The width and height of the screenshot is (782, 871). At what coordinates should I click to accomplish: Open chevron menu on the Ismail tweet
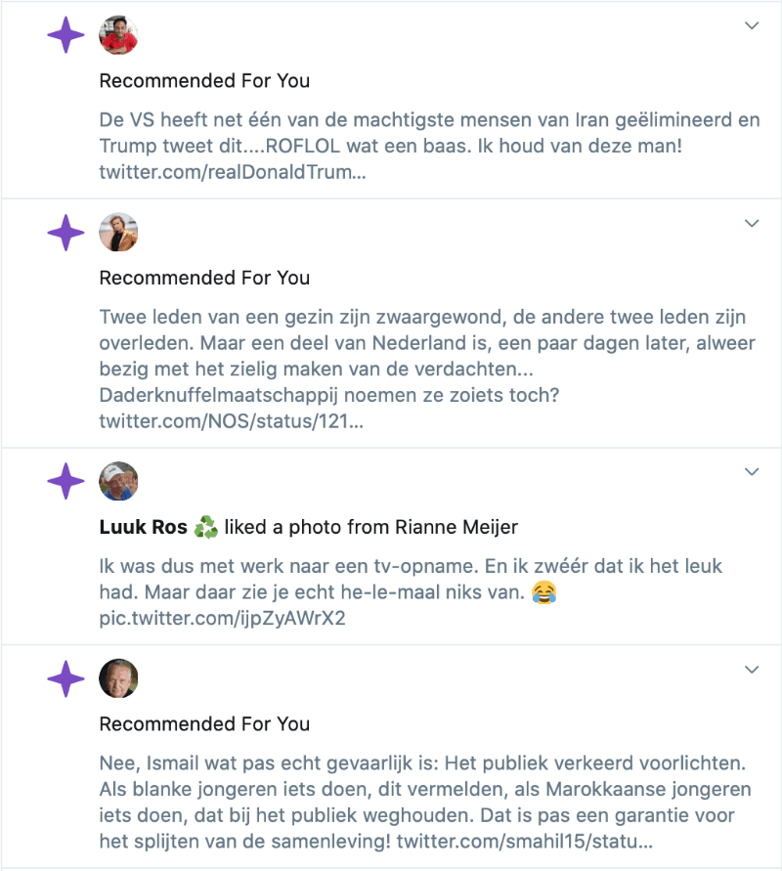pyautogui.click(x=752, y=670)
